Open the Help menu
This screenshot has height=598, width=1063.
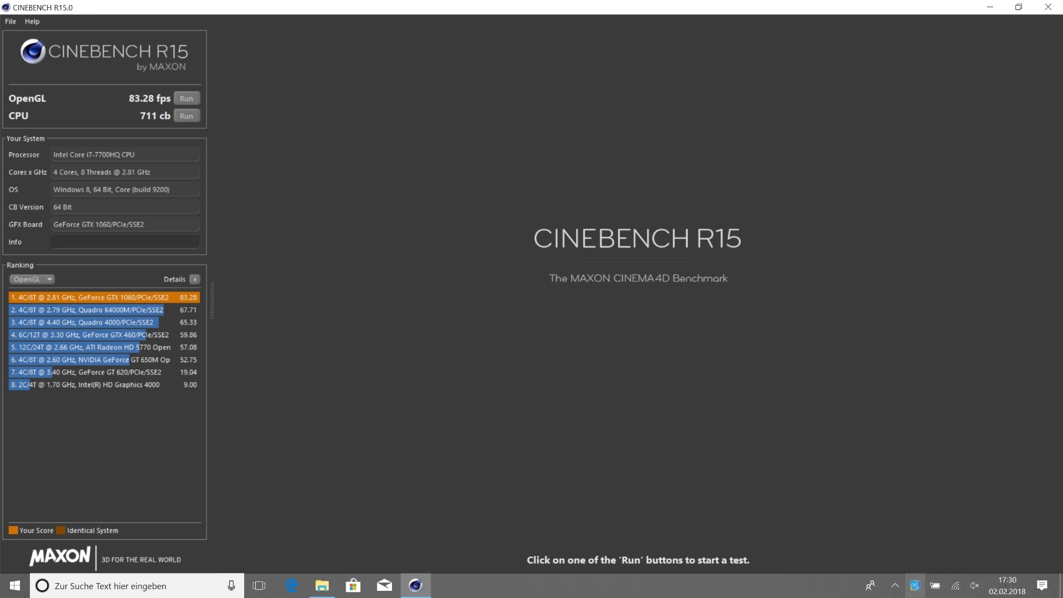coord(32,21)
